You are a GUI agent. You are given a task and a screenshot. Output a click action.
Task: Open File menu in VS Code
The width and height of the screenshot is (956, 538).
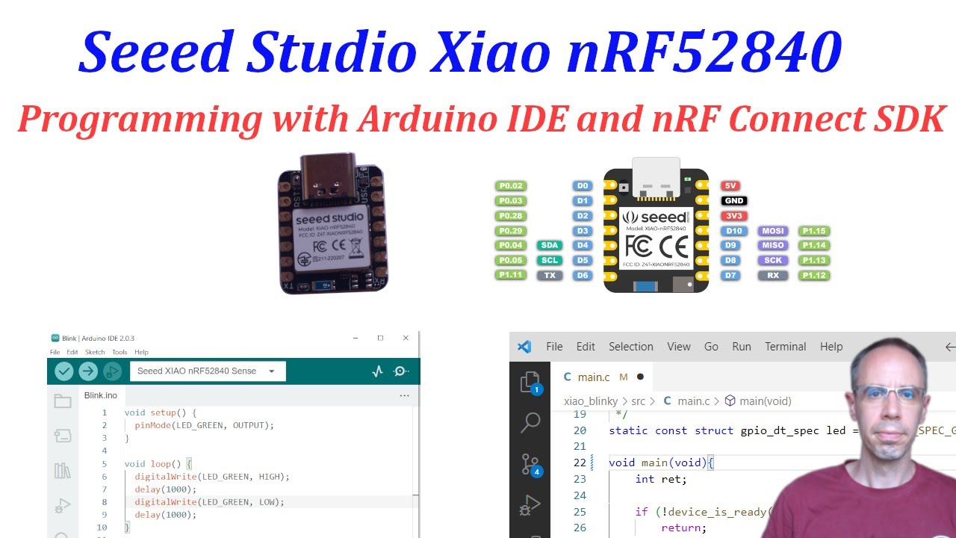(554, 347)
